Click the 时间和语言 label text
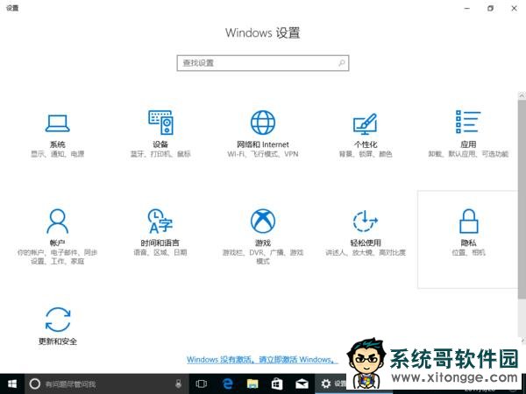 160,243
